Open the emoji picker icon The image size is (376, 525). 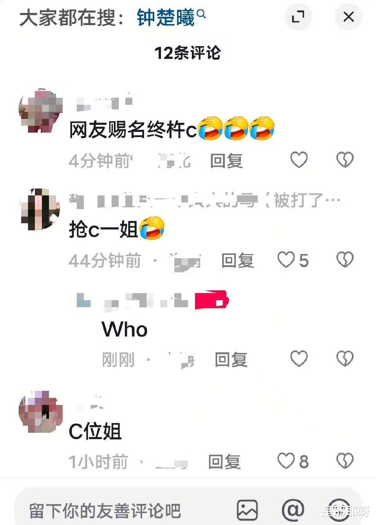point(339,510)
